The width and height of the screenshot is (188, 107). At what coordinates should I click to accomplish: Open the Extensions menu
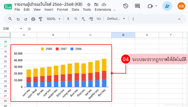(103, 10)
